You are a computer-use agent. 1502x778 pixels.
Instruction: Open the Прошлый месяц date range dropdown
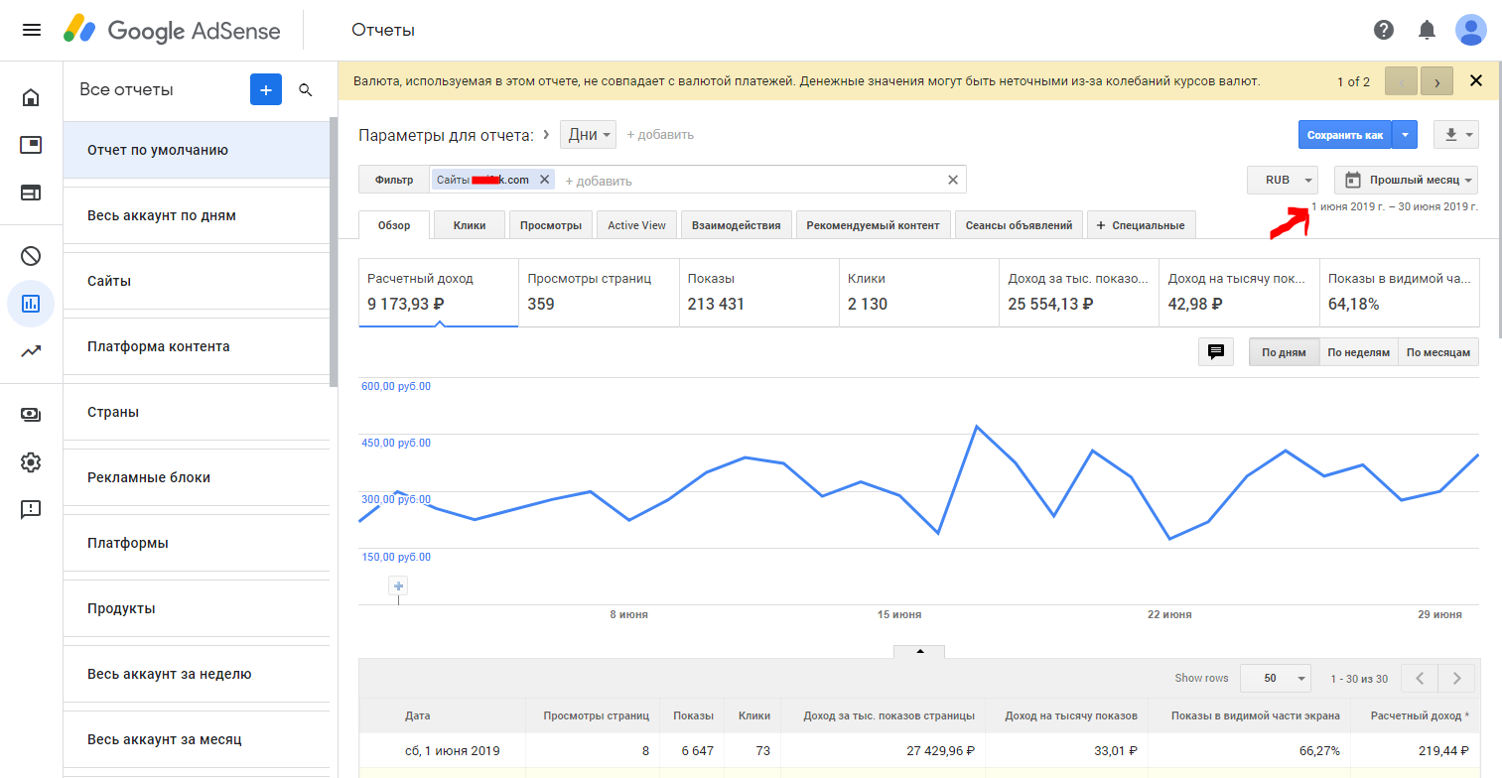(1406, 181)
